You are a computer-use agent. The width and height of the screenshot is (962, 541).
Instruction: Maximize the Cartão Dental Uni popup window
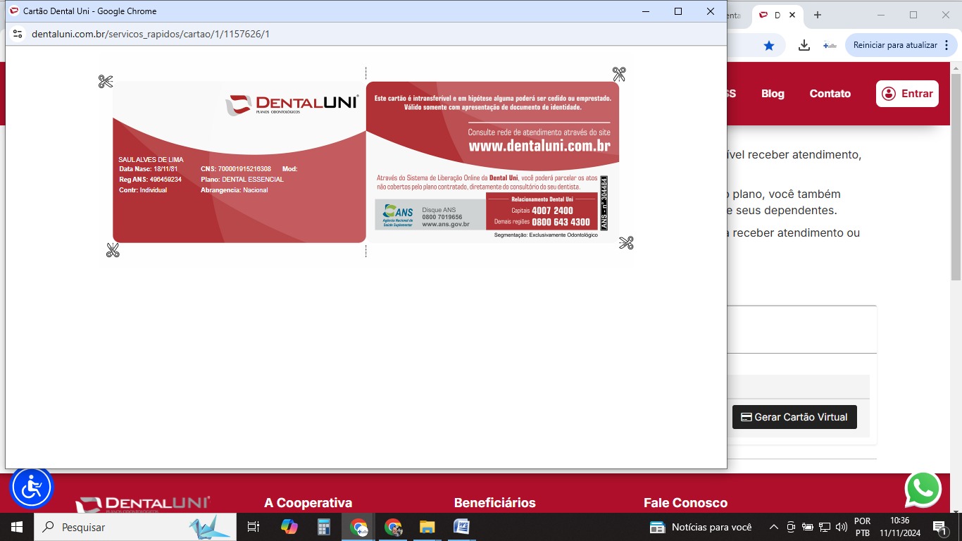tap(678, 11)
